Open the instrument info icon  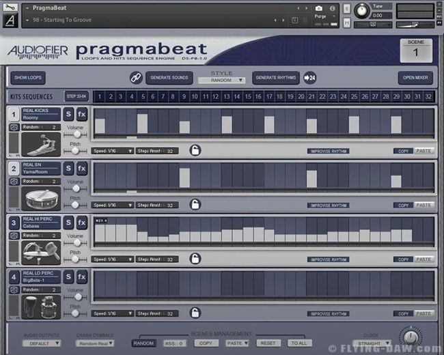[x=332, y=8]
